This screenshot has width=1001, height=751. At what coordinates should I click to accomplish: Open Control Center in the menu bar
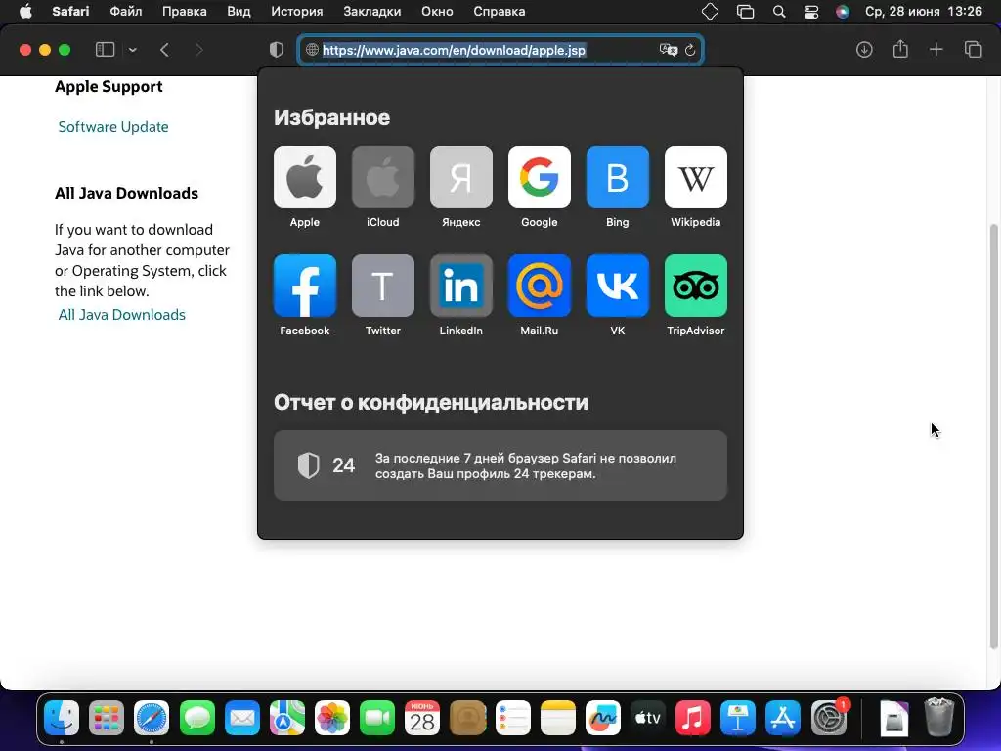tap(810, 12)
